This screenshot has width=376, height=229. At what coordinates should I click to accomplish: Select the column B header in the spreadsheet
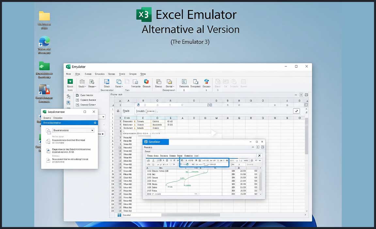tap(143, 101)
